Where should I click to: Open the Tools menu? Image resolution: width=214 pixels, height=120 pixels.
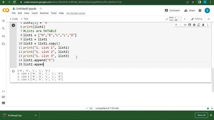click(53, 13)
